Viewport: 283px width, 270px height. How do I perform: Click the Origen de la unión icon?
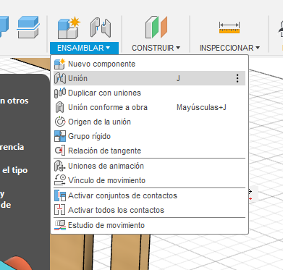[60, 122]
